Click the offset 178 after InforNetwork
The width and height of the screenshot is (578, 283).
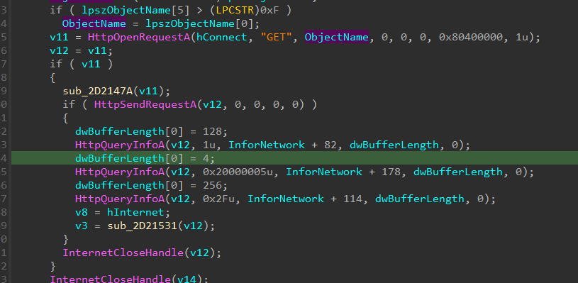391,172
